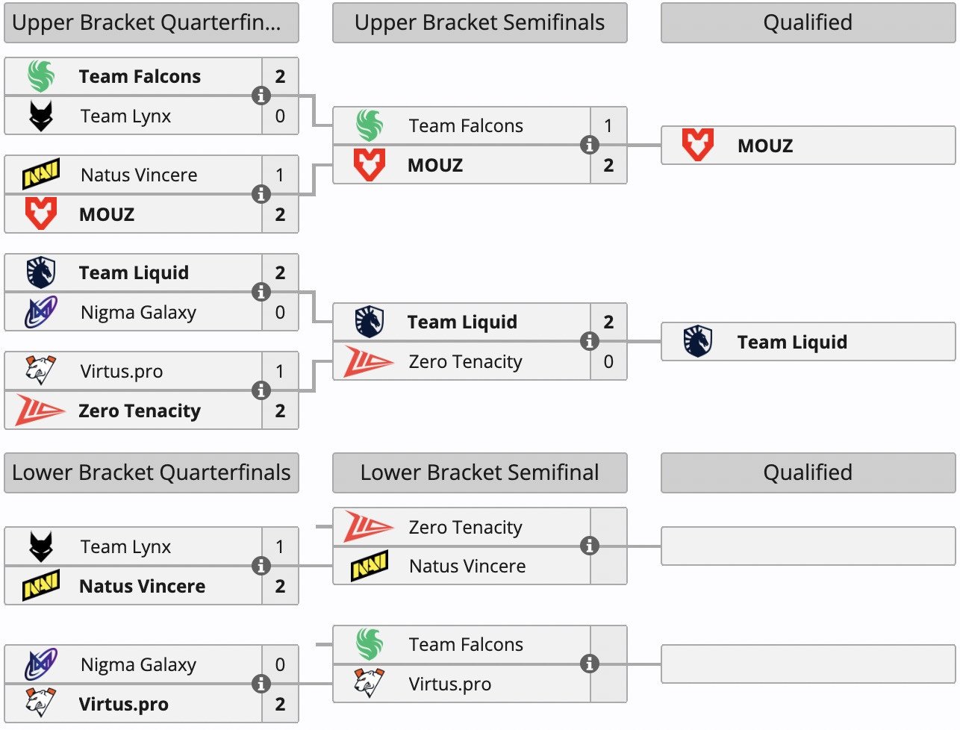Show details for Team Liquid vs Nigma Galaxy

tap(261, 292)
